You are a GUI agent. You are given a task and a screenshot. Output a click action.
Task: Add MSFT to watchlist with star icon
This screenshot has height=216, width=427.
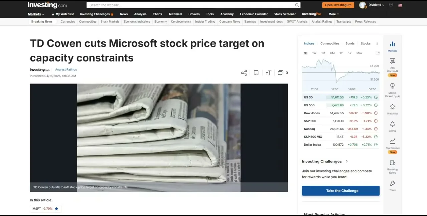56,209
